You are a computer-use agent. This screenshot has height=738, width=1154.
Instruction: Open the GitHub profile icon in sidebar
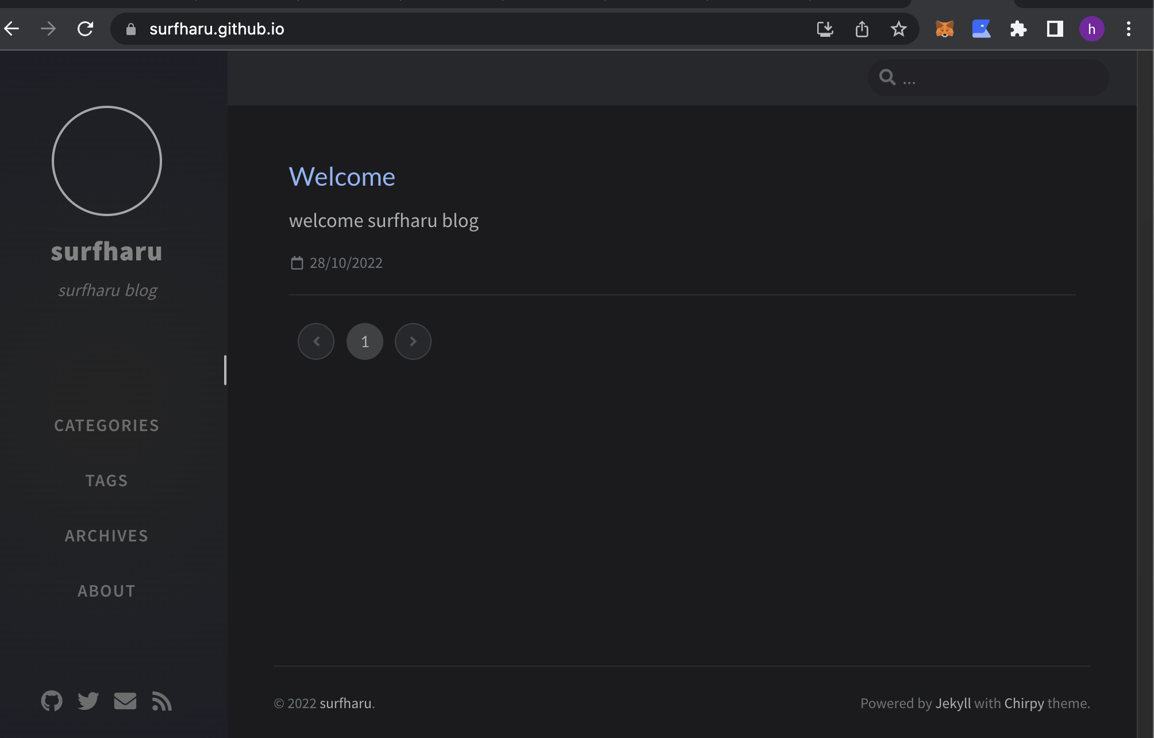click(x=52, y=701)
